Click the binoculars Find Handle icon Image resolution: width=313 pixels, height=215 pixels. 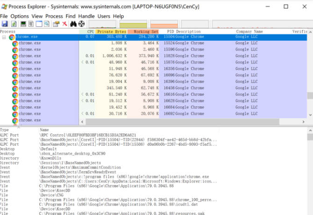pos(73,24)
